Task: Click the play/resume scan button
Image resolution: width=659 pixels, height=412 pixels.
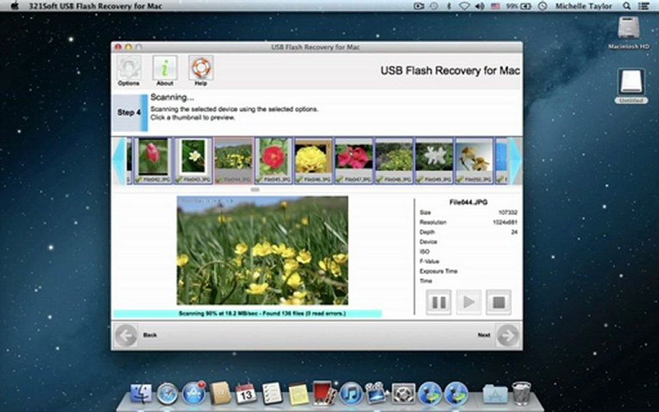Action: point(469,302)
